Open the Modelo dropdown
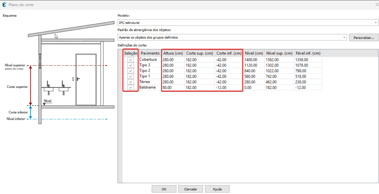 click(376, 23)
